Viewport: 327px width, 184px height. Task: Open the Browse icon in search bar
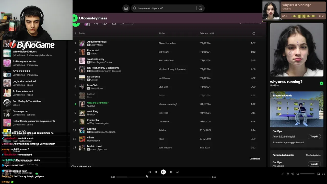click(200, 8)
